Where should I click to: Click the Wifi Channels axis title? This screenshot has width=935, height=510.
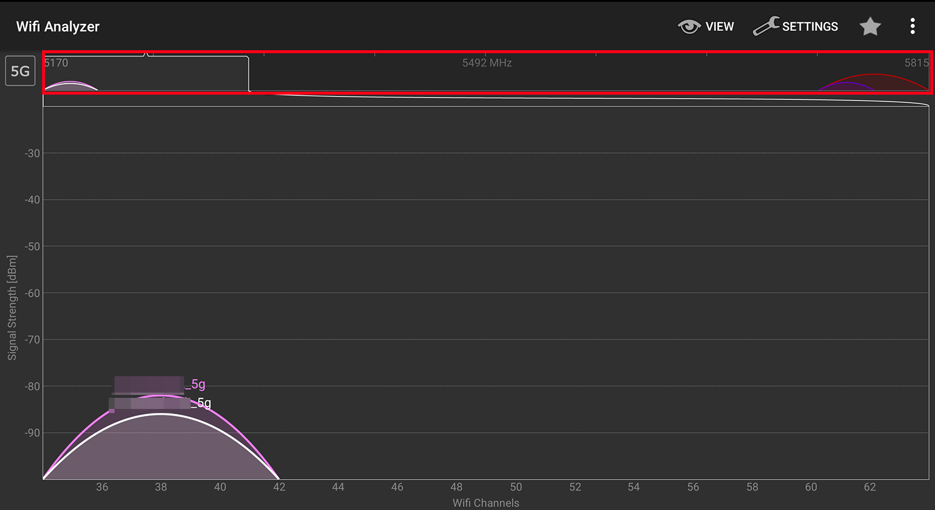click(x=486, y=503)
